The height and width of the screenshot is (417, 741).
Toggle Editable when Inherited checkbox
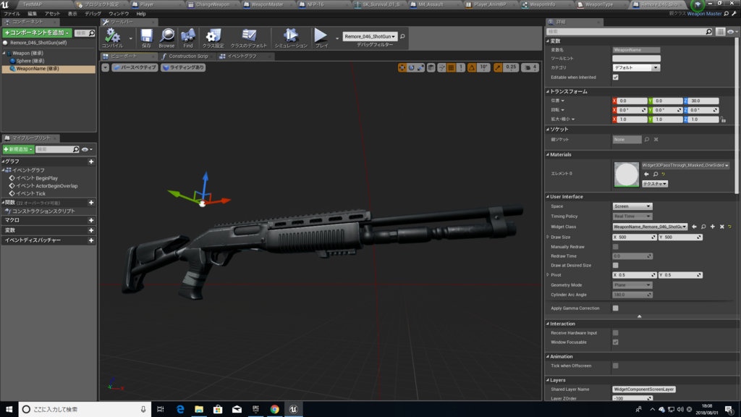pos(615,77)
